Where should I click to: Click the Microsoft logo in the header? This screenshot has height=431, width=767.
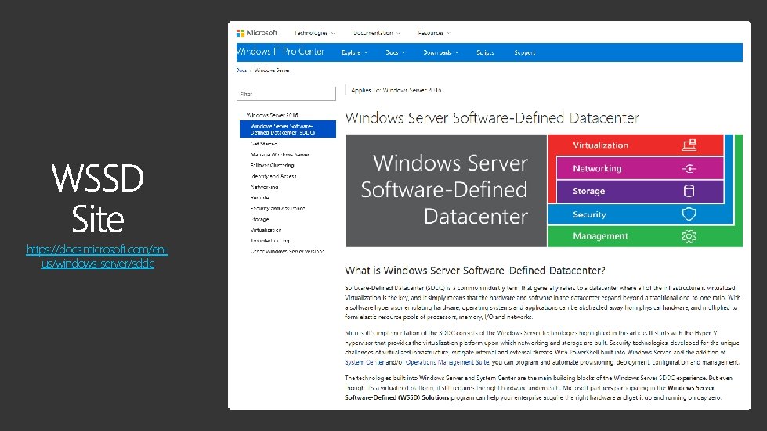(x=257, y=33)
